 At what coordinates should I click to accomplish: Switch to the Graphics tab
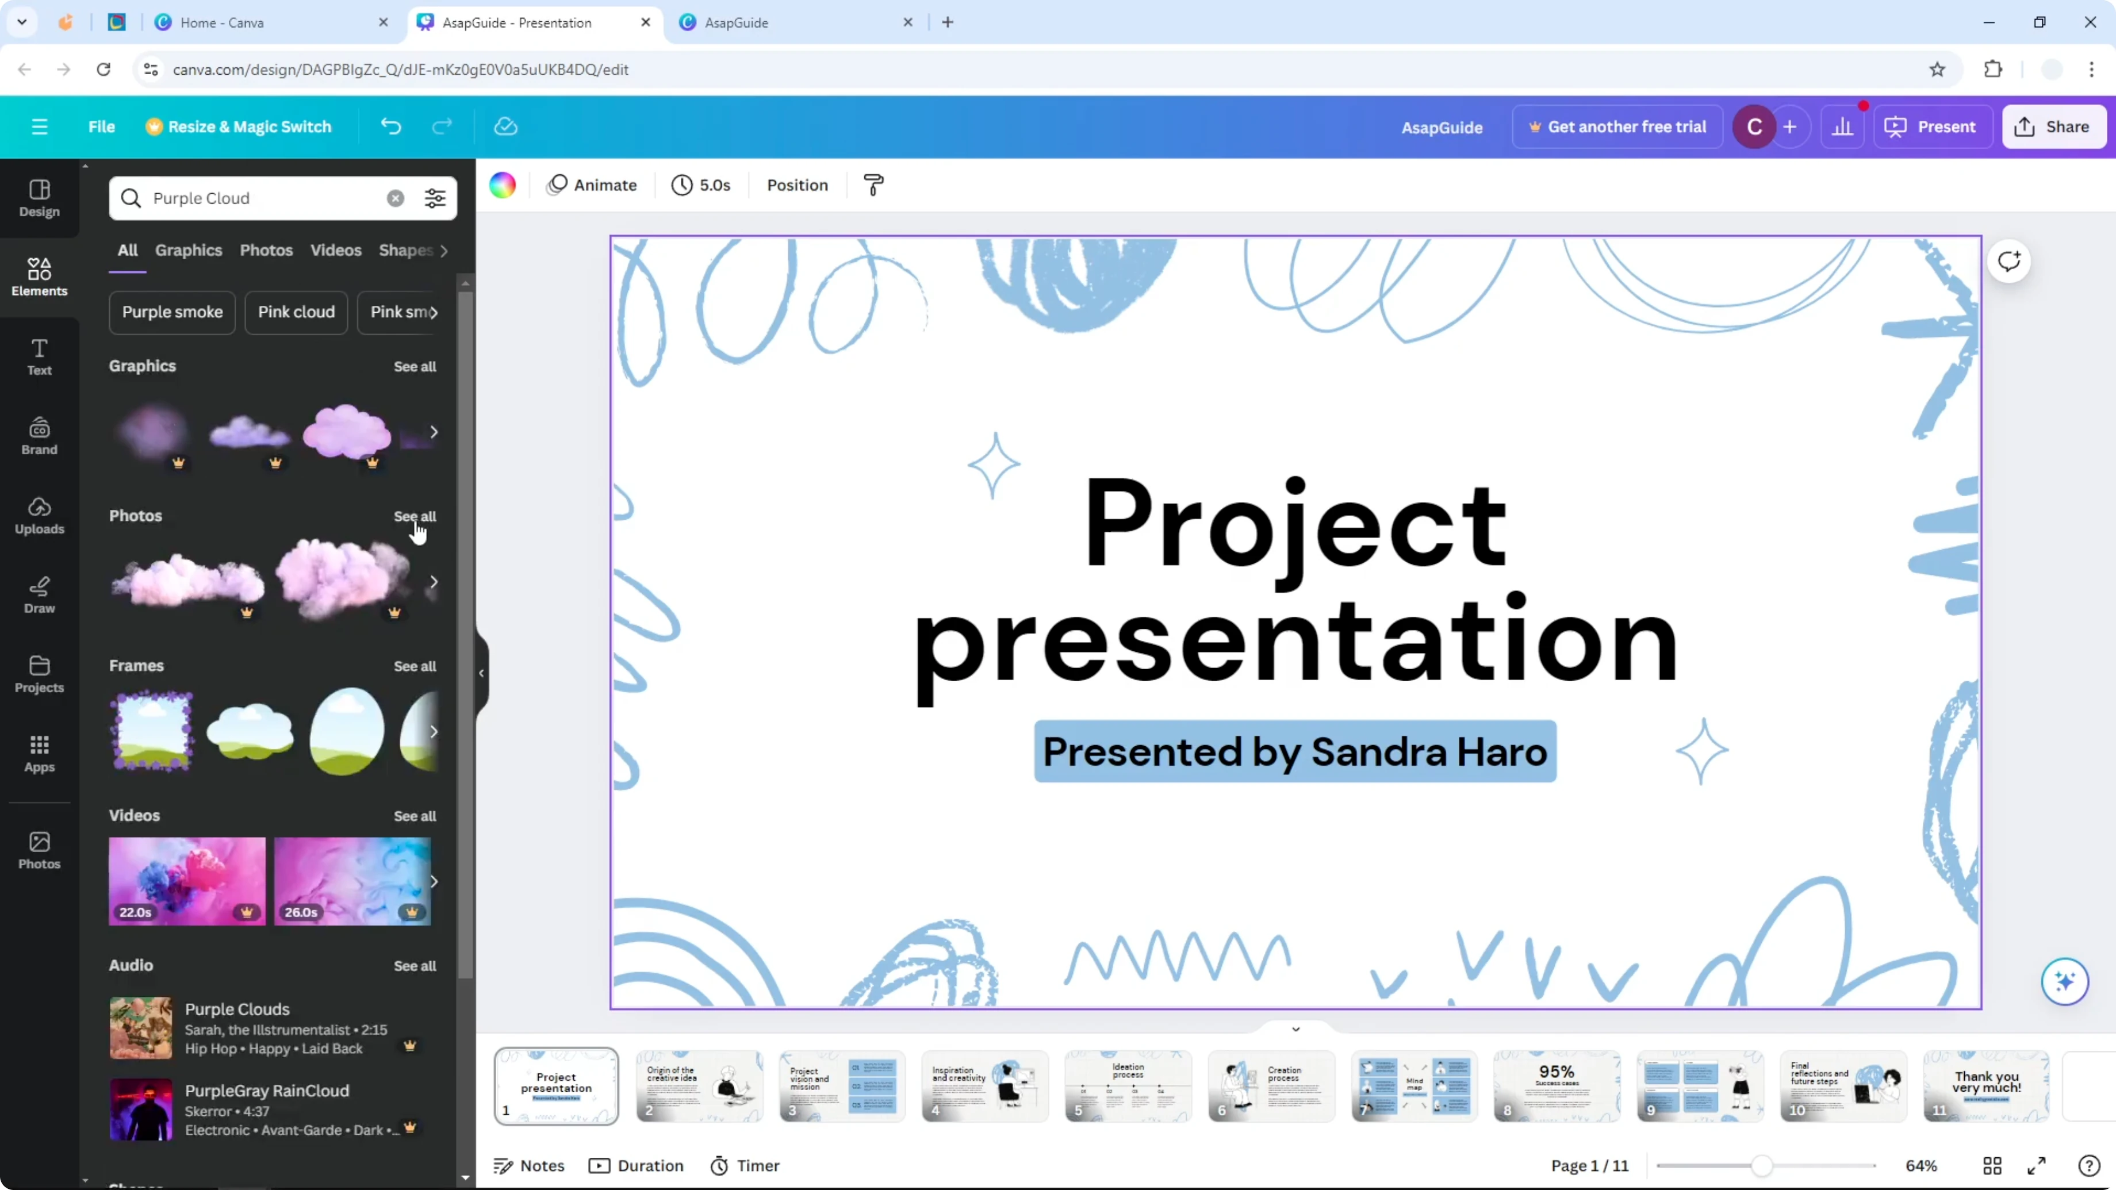click(x=188, y=249)
